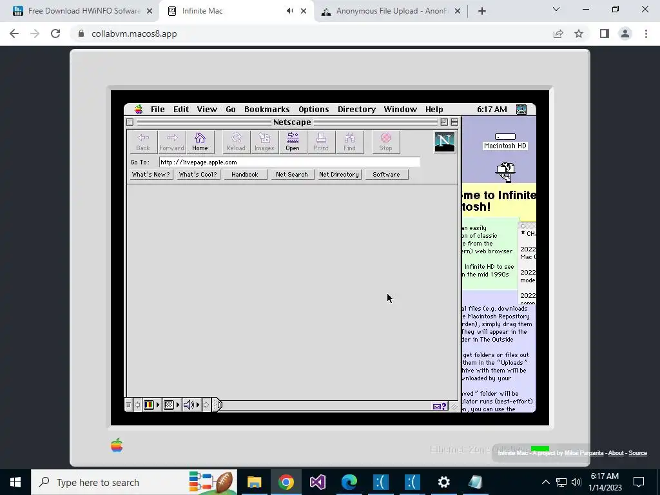Collapse the control strip using its end tab
Image resolution: width=660 pixels, height=495 pixels.
click(x=217, y=405)
